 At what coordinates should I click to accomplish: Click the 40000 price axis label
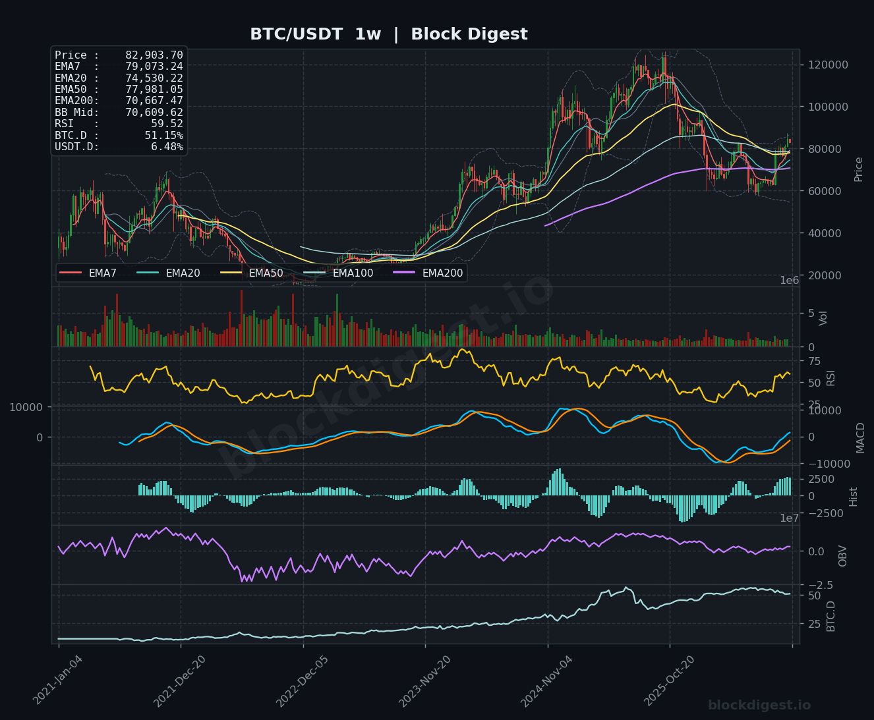click(x=824, y=233)
